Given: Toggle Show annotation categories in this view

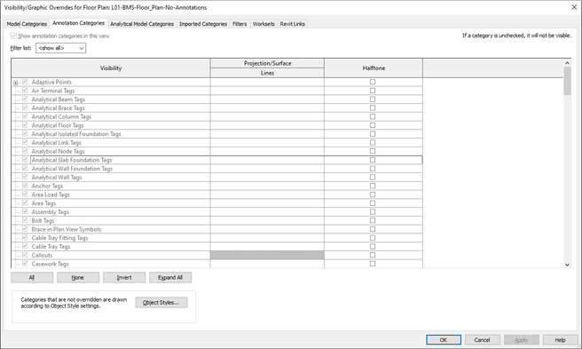Looking at the screenshot, I should pos(13,36).
